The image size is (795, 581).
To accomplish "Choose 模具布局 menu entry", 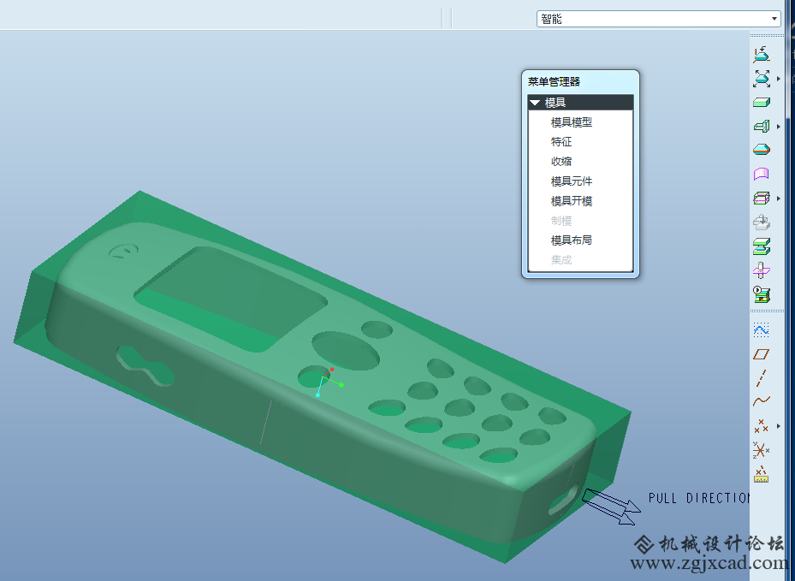I will [572, 240].
